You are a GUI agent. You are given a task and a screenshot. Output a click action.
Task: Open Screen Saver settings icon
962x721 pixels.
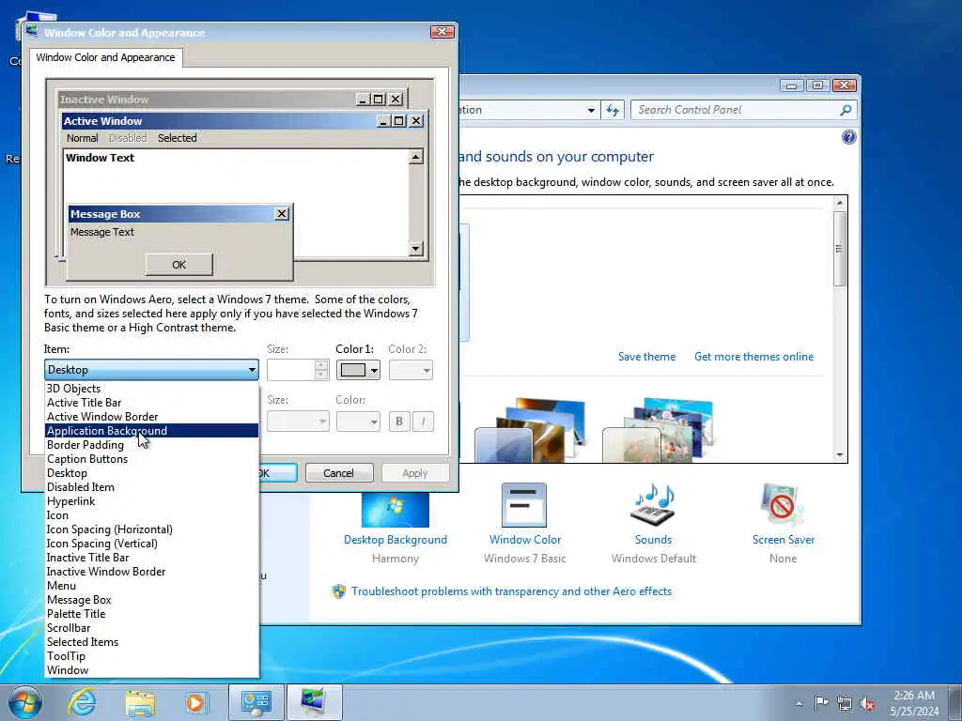[x=783, y=504]
